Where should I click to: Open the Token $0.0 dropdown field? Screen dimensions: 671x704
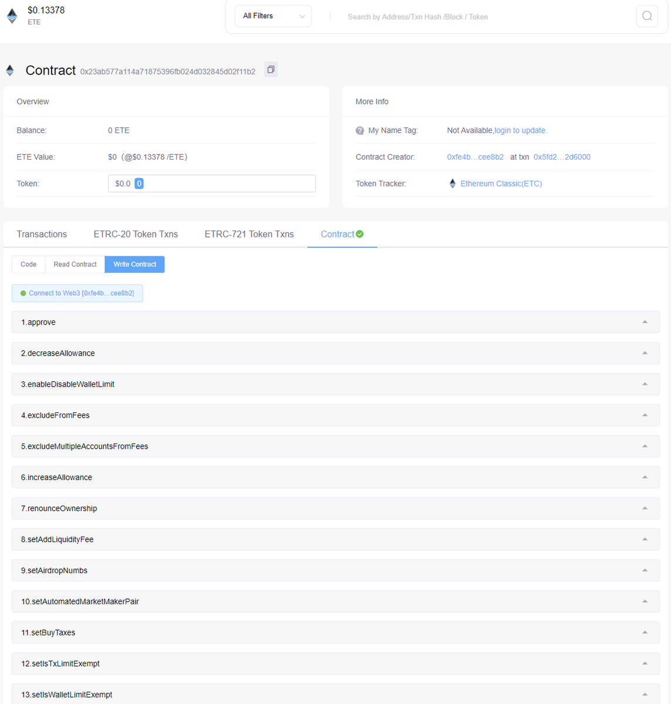(x=212, y=184)
